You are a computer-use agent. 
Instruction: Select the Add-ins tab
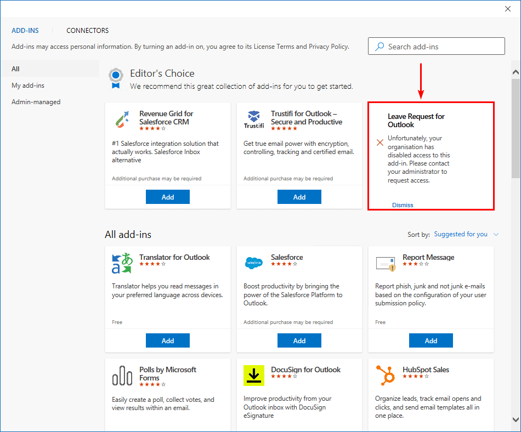25,31
